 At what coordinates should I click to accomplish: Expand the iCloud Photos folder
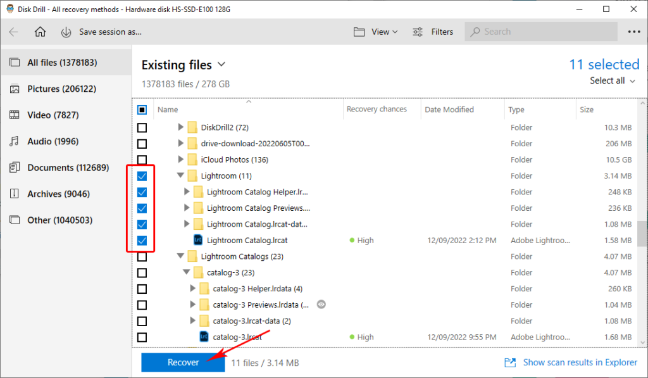(x=180, y=159)
